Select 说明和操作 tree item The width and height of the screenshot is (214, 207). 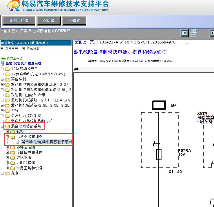26,163
